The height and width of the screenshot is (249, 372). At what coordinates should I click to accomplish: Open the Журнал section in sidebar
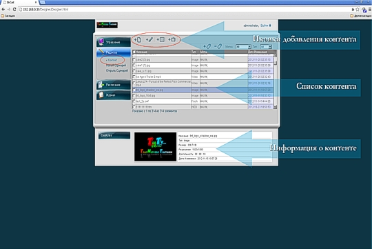[x=114, y=95]
